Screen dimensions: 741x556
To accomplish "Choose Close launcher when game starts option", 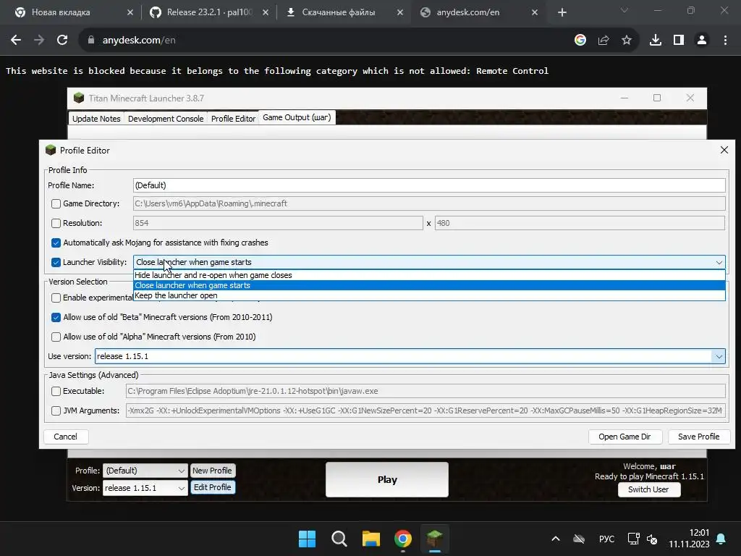I will coord(429,285).
